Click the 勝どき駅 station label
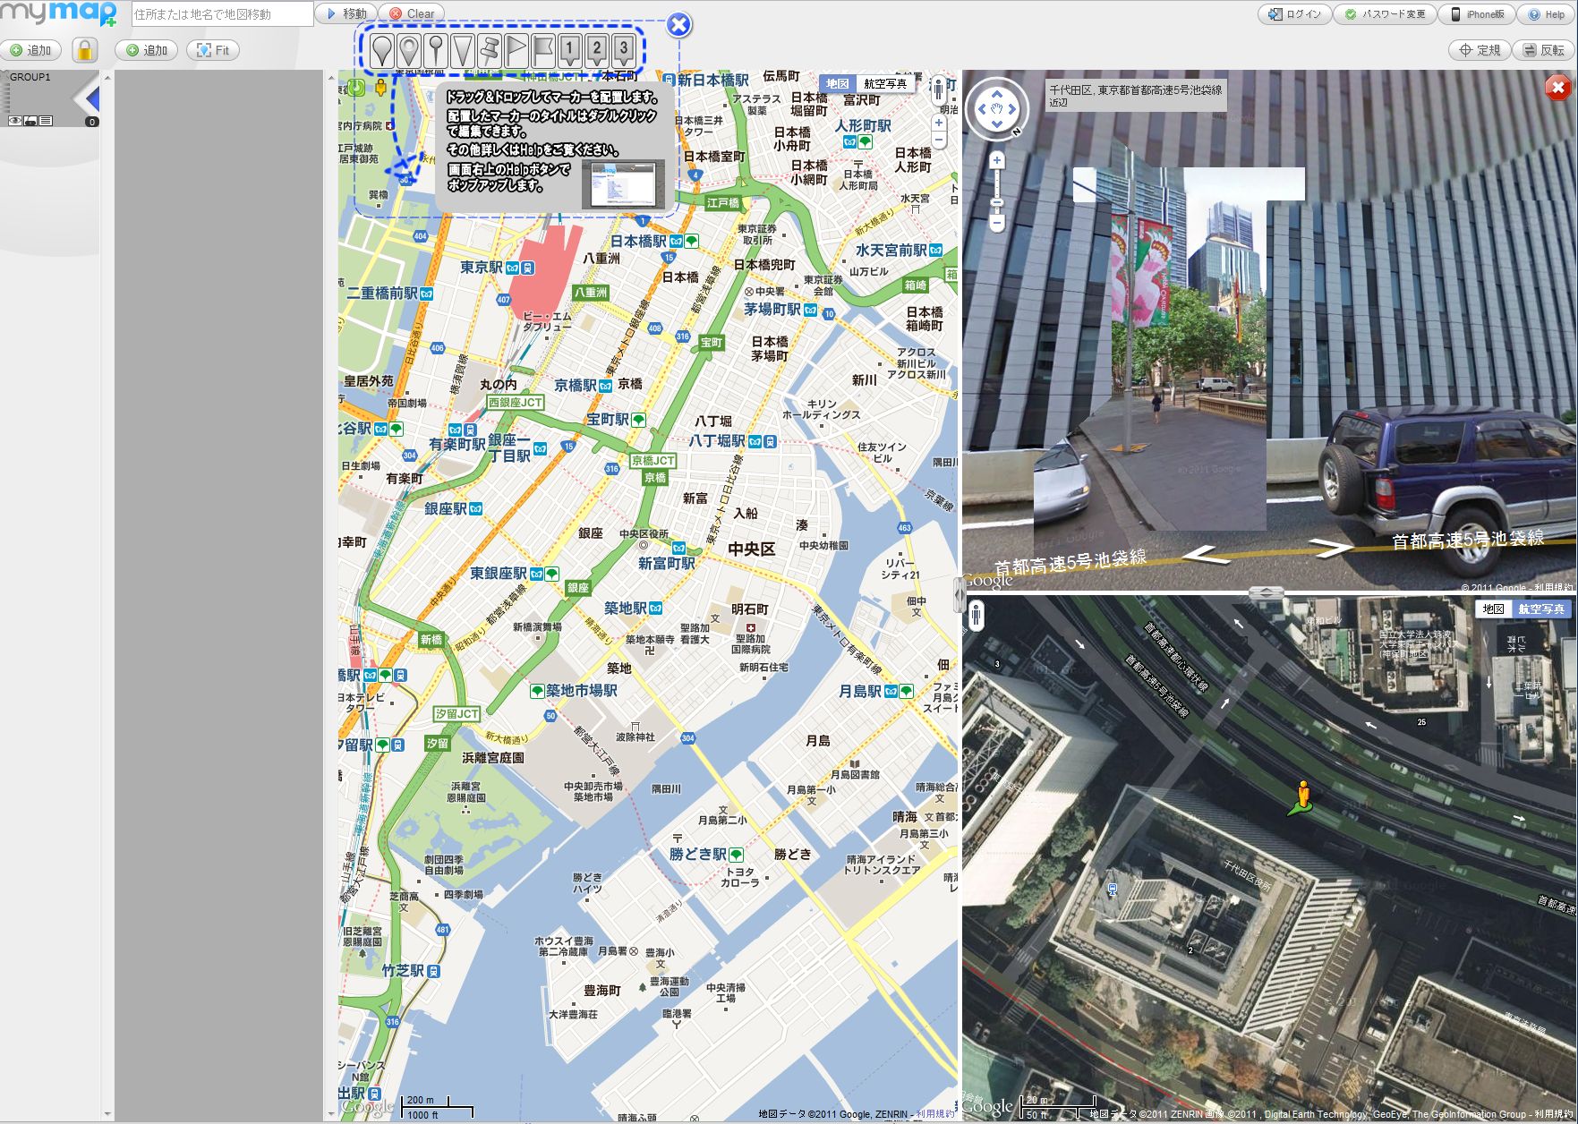The width and height of the screenshot is (1578, 1124). point(698,854)
